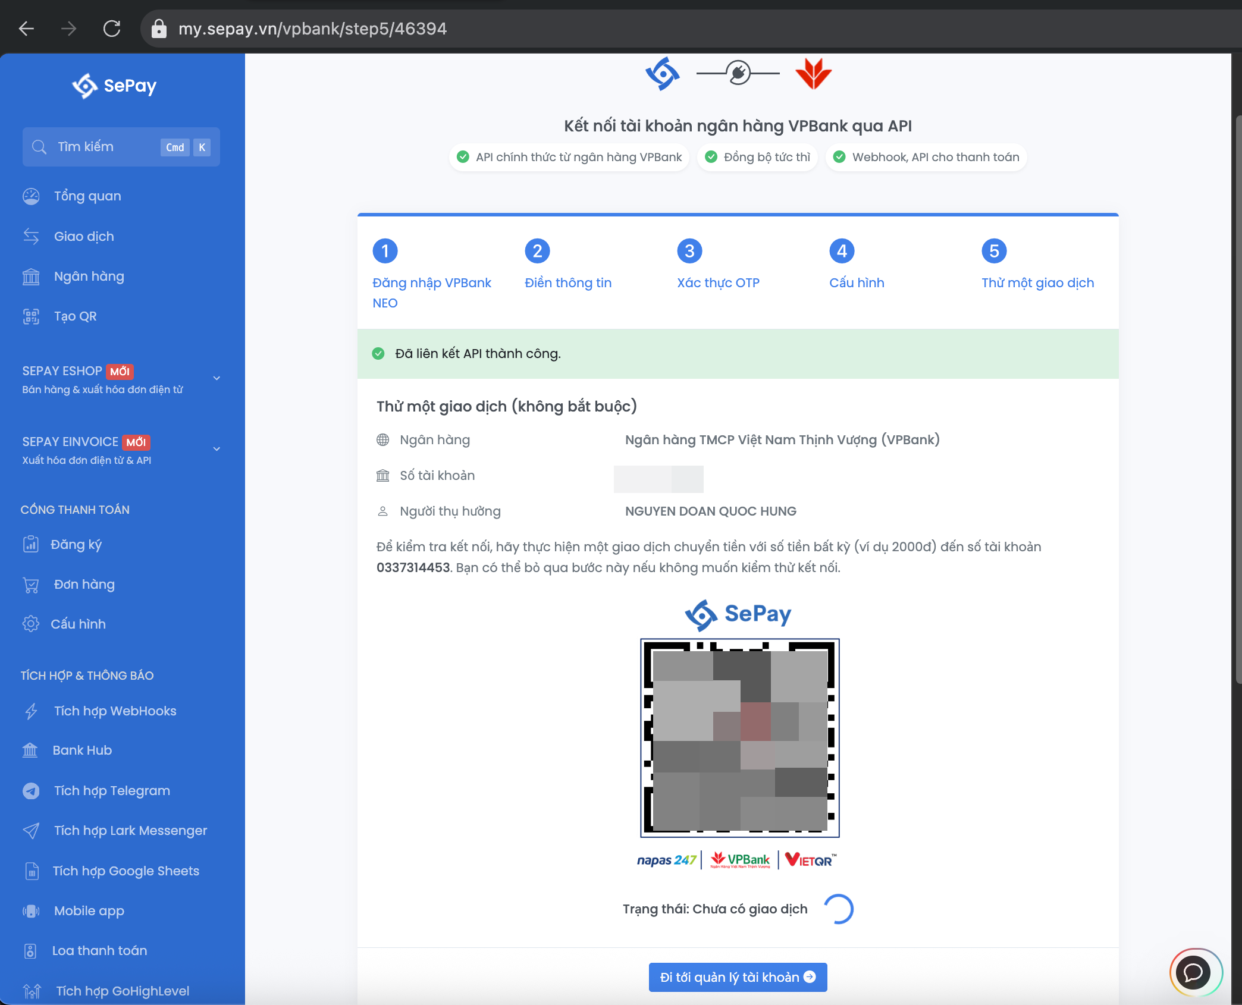Expand the SEPAY EINVOICE section

(217, 449)
